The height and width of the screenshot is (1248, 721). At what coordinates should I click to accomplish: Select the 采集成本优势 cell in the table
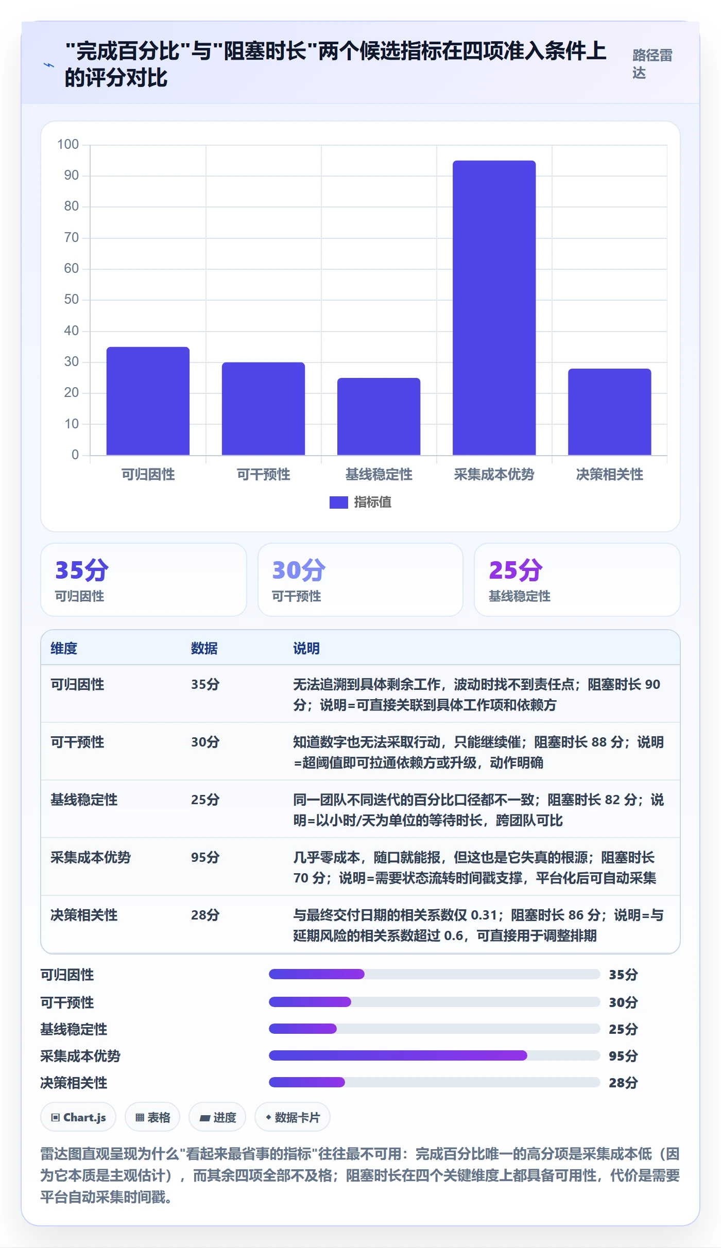click(x=91, y=857)
